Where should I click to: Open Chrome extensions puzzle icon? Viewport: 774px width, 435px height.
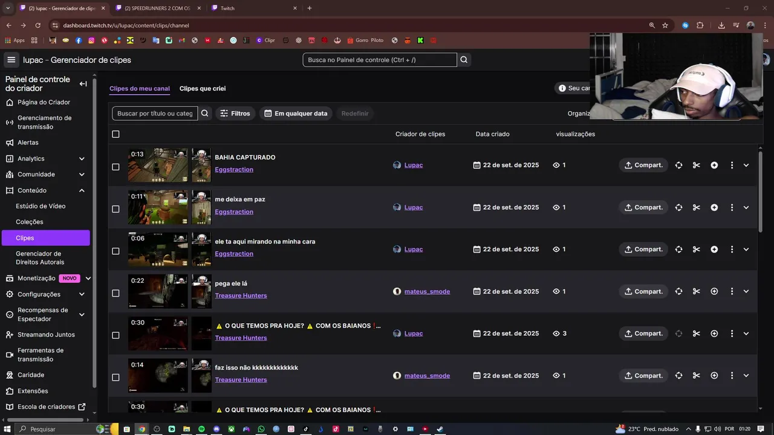tap(700, 25)
